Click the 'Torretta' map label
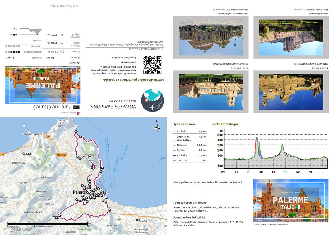Screen dimensions: 335x235 (23, 182)
